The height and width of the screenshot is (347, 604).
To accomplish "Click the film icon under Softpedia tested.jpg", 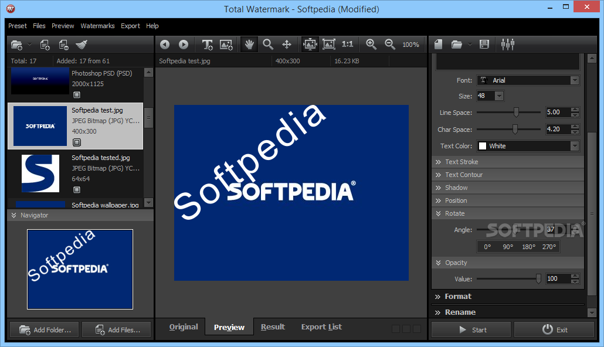I will [77, 190].
